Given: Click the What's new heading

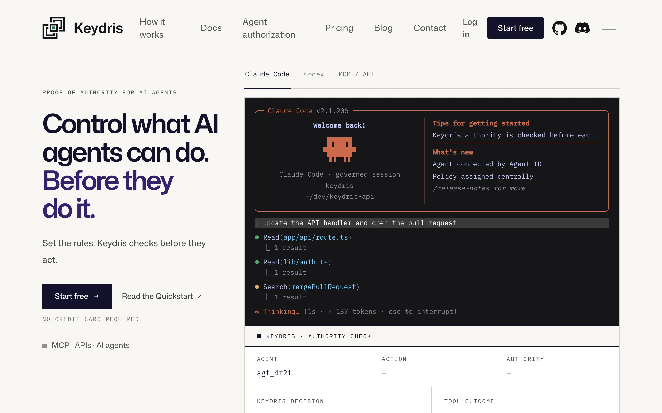Looking at the screenshot, I should point(453,152).
